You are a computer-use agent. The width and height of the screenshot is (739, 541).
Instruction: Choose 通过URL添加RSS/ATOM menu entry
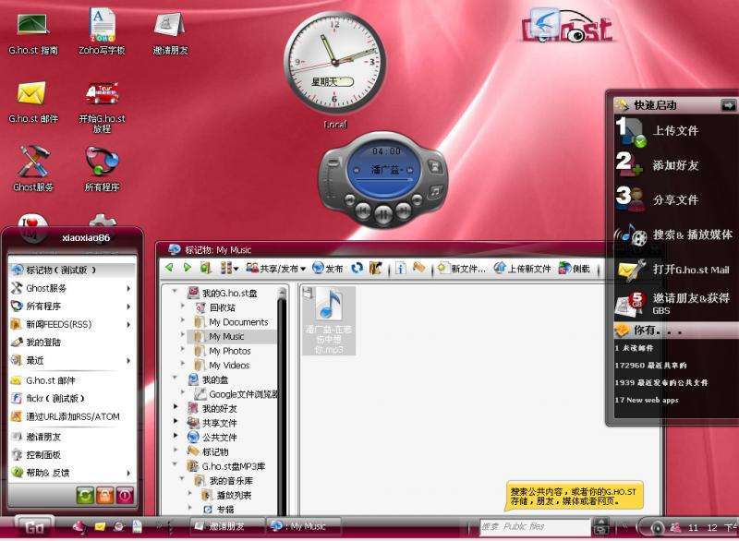coord(72,416)
